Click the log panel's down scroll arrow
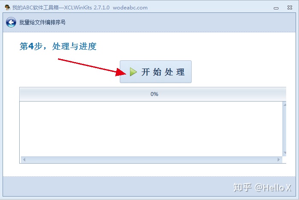Viewport: 299px width, 200px height. click(284, 152)
